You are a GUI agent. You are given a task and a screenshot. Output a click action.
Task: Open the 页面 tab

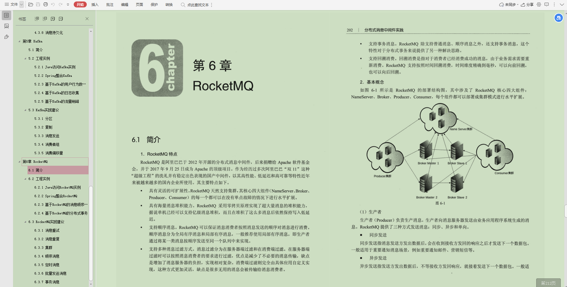(x=139, y=5)
